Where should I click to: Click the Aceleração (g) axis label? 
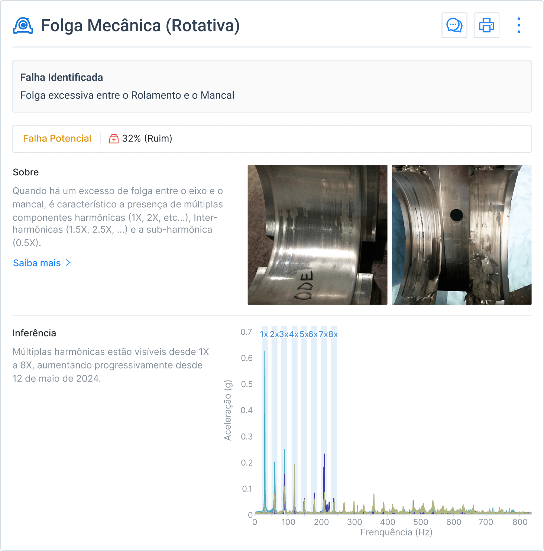[x=227, y=410]
